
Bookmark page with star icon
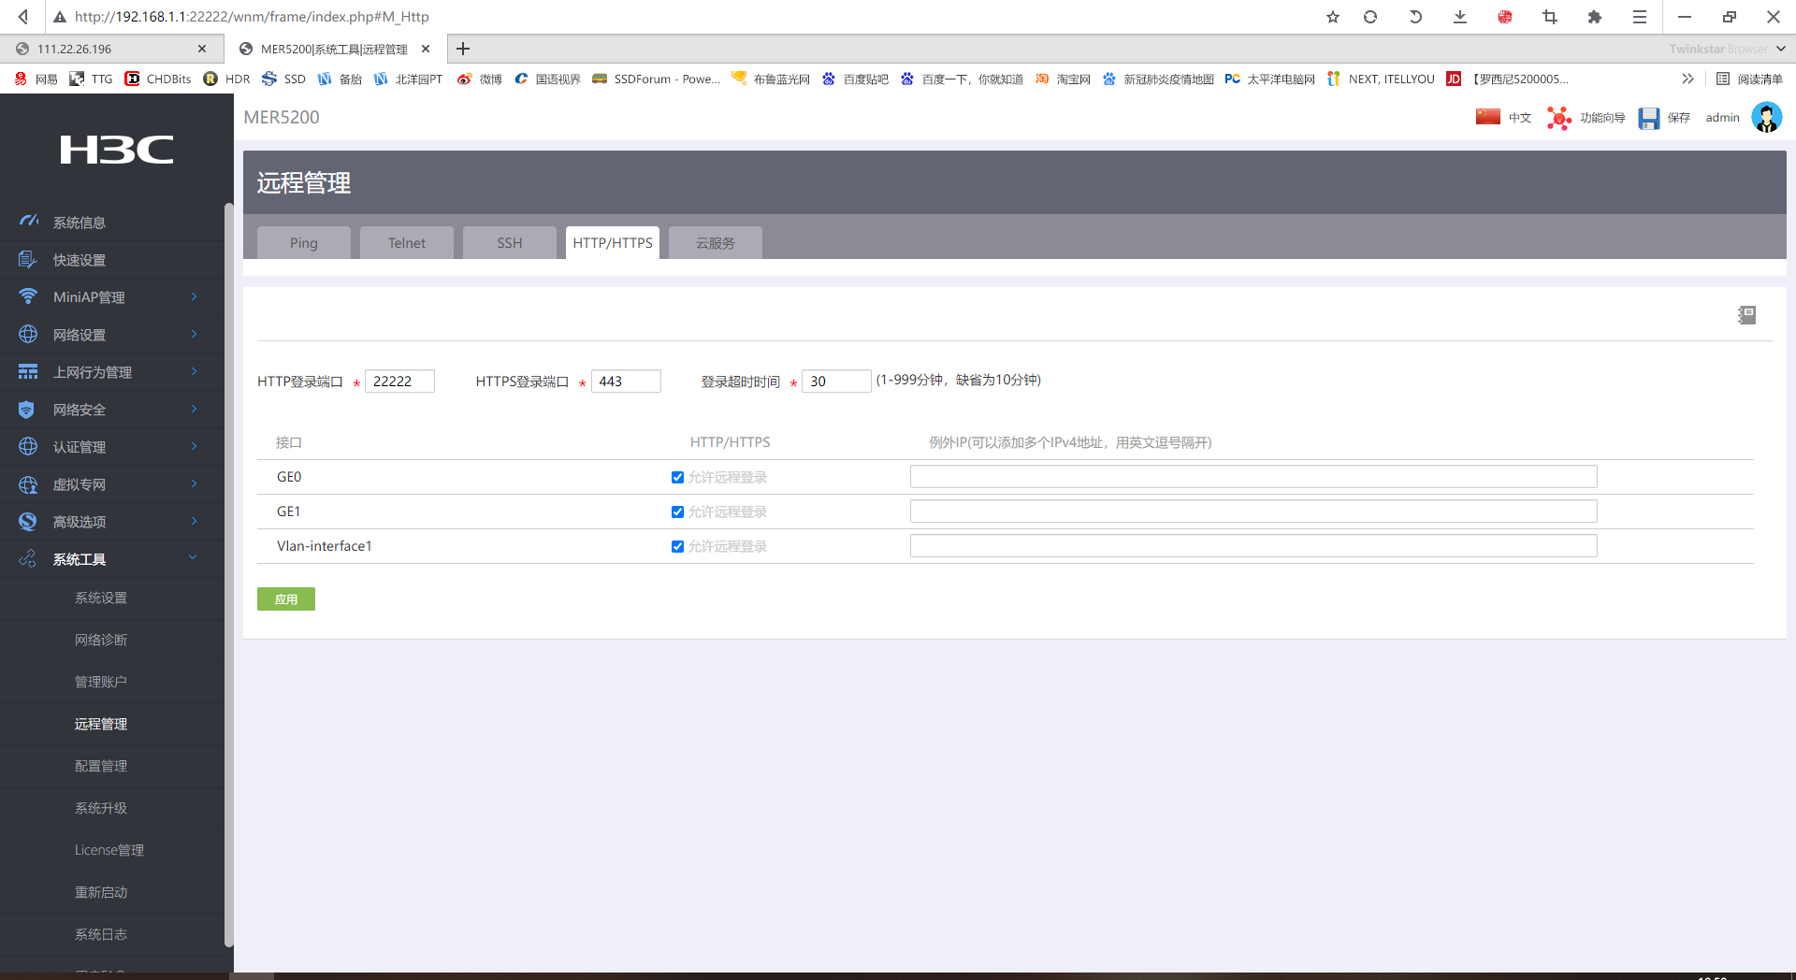point(1333,17)
